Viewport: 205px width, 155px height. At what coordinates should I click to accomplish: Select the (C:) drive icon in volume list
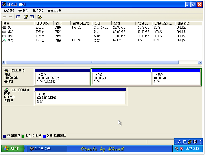(4, 27)
